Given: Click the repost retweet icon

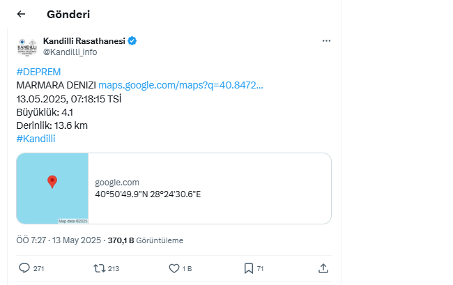Looking at the screenshot, I should coord(99,268).
